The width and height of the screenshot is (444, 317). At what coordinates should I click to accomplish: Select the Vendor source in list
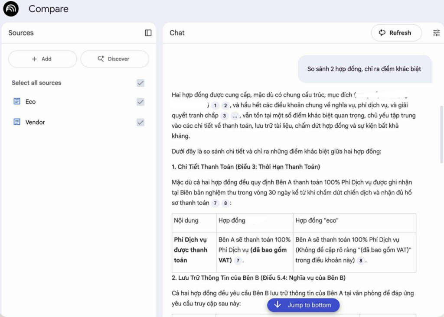pyautogui.click(x=35, y=122)
